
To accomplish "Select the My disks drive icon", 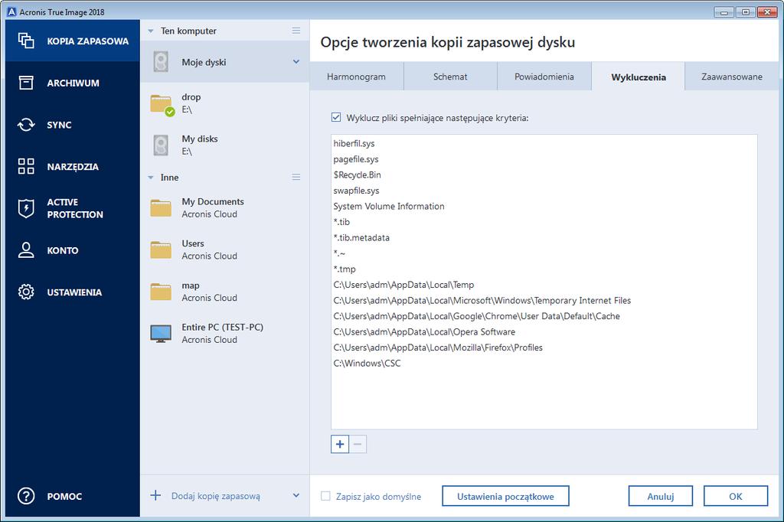I will [161, 145].
